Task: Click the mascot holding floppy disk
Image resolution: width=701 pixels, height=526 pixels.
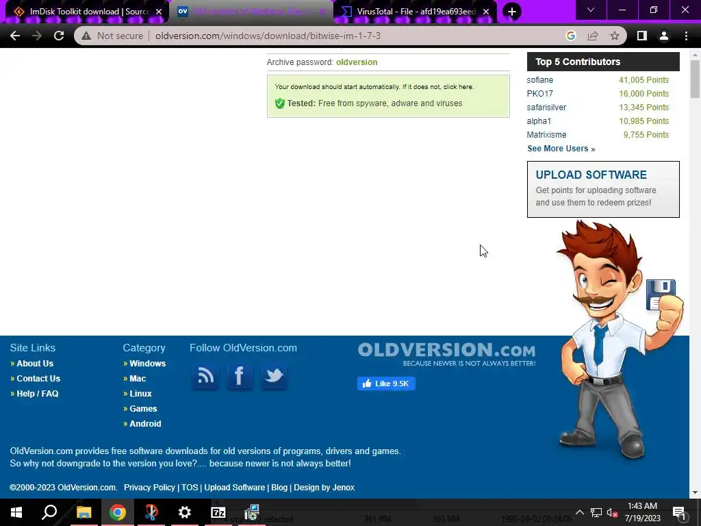Action: 620,340
